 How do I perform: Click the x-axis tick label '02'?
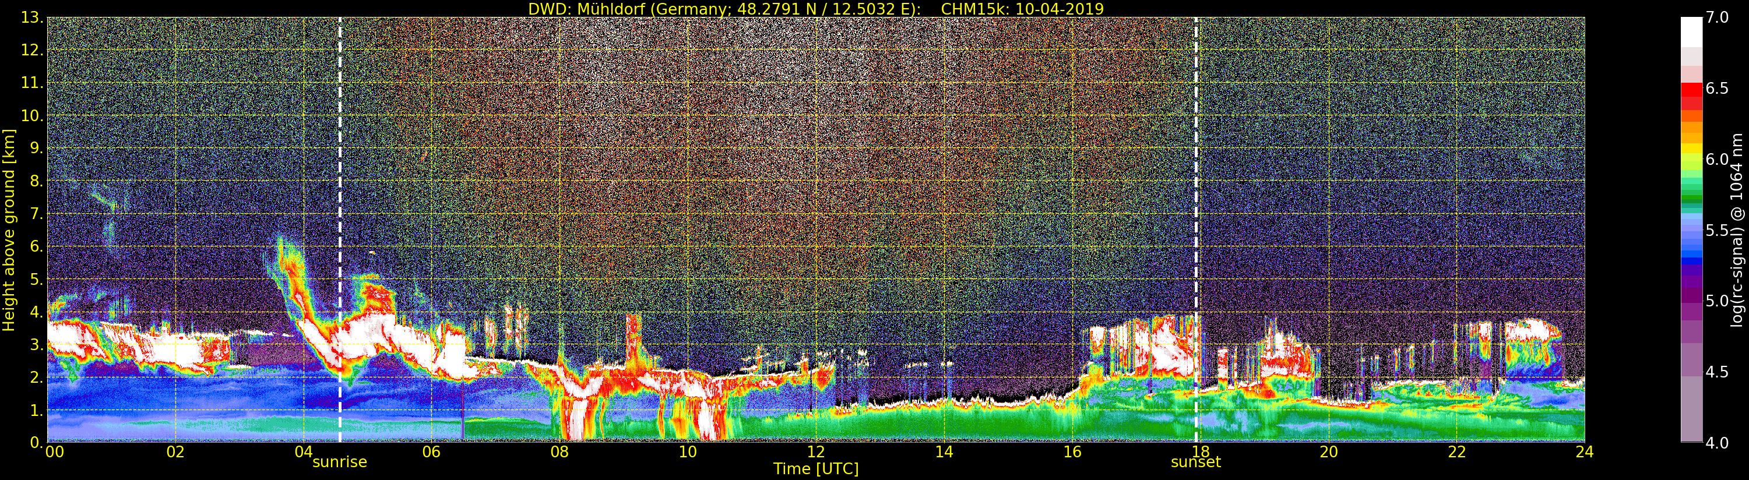tap(175, 452)
